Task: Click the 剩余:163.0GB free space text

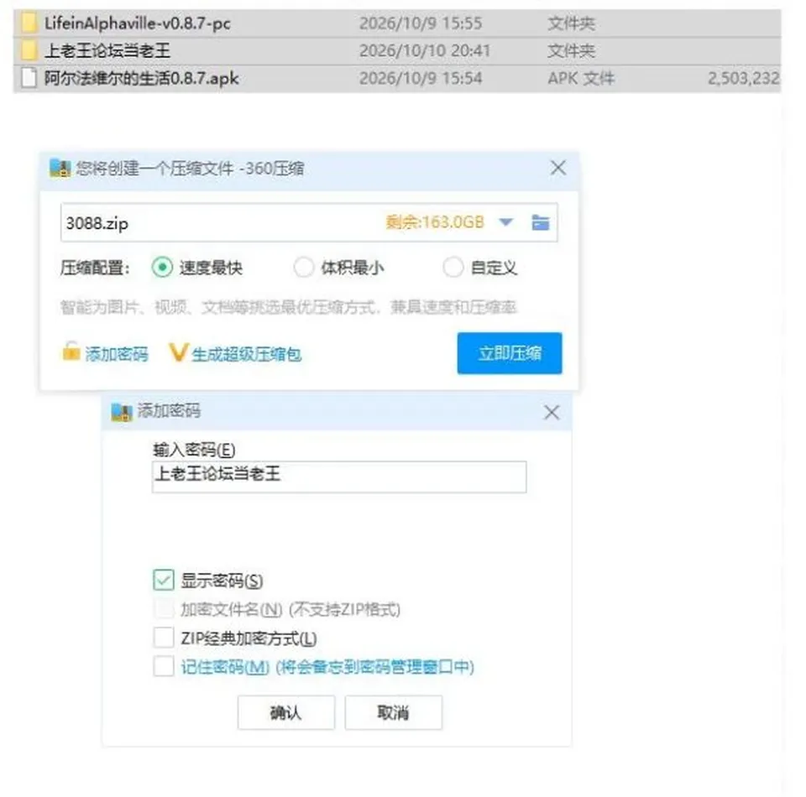Action: click(435, 222)
